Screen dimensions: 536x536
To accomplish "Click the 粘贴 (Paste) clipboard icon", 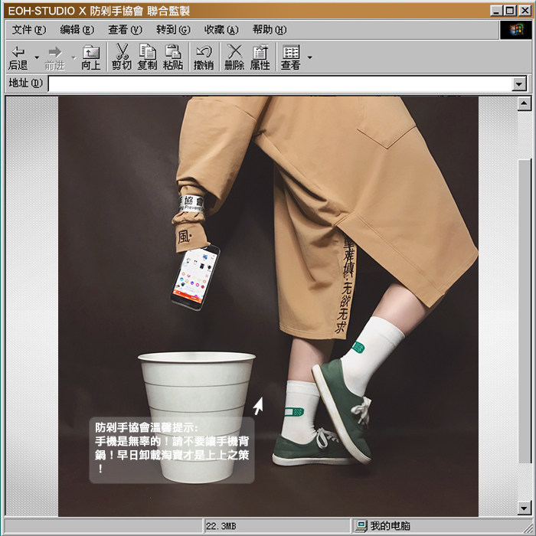I will pos(173,52).
